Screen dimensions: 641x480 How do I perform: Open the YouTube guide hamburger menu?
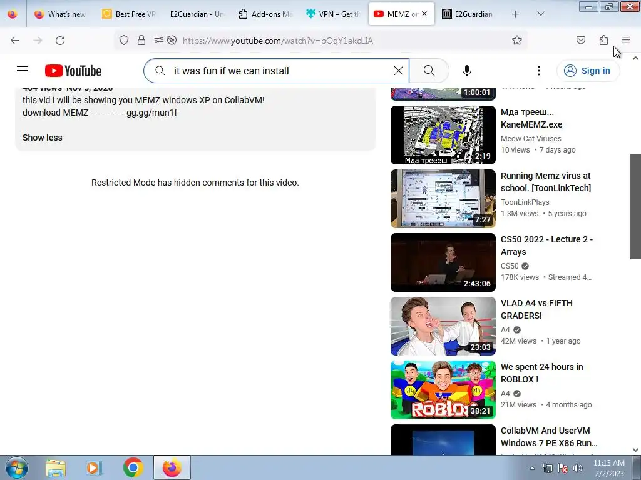tap(23, 71)
